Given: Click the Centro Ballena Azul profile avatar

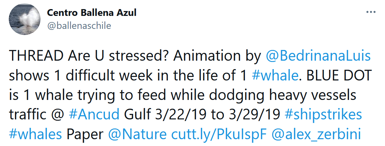Looking at the screenshot, I should (24, 20).
